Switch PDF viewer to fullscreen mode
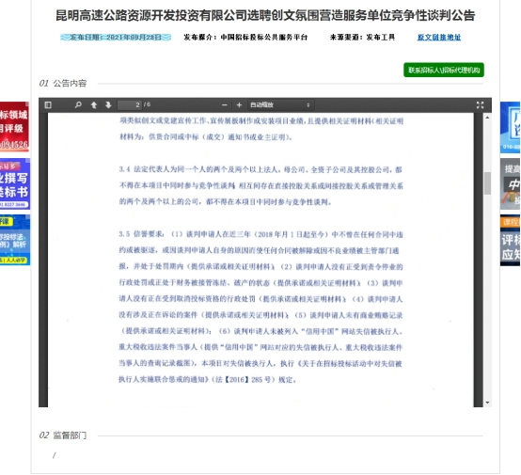The height and width of the screenshot is (475, 521). pyautogui.click(x=480, y=105)
